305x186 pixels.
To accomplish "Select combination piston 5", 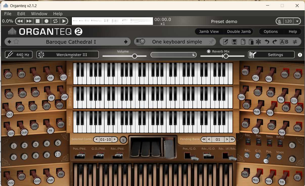I will pyautogui.click(x=58, y=143).
